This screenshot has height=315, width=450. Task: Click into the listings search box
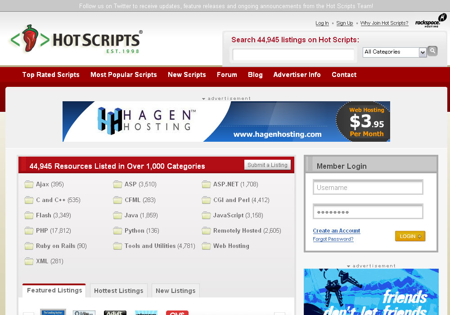pyautogui.click(x=293, y=55)
